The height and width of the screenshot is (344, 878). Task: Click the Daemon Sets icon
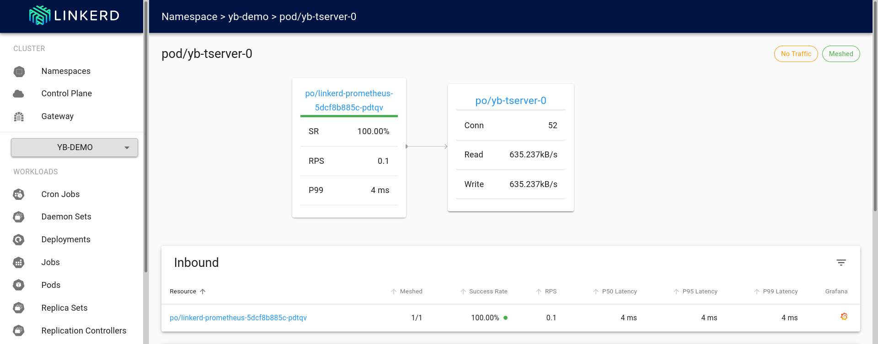pyautogui.click(x=19, y=217)
